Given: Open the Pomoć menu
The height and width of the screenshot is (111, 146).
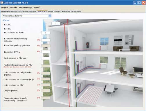Looking at the screenshot, I should (37, 8).
